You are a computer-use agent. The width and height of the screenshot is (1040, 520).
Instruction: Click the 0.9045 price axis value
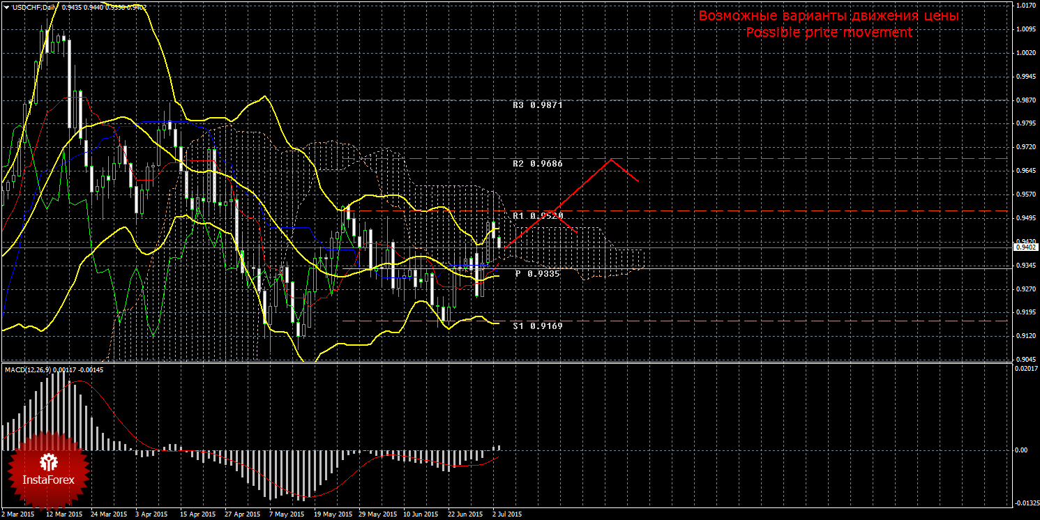[1024, 360]
